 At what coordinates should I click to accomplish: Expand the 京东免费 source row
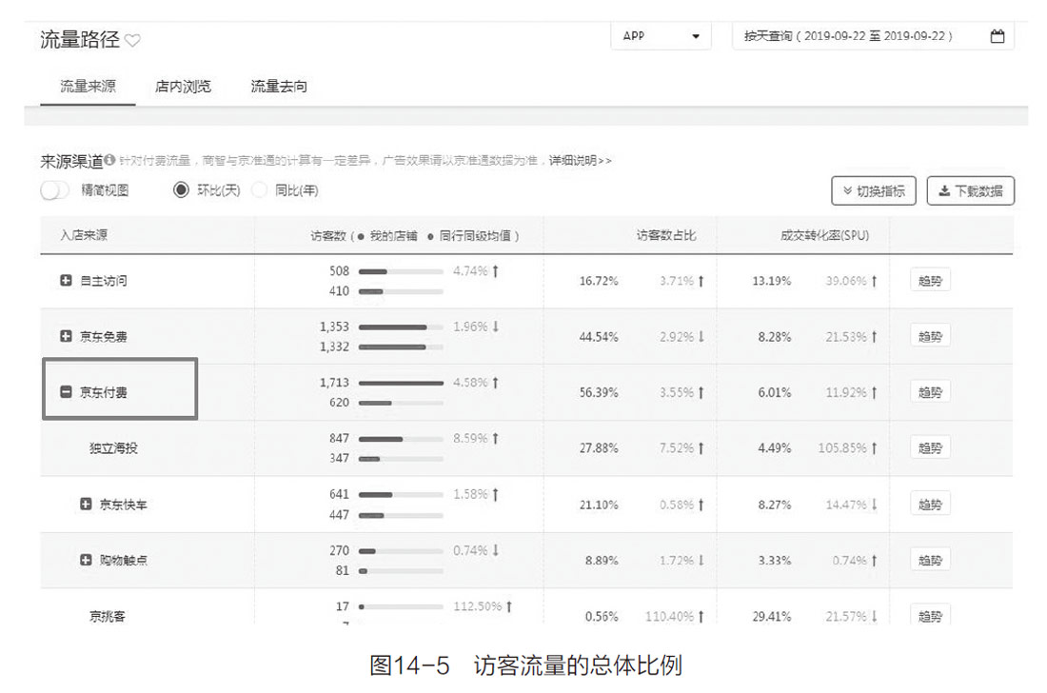click(x=66, y=336)
